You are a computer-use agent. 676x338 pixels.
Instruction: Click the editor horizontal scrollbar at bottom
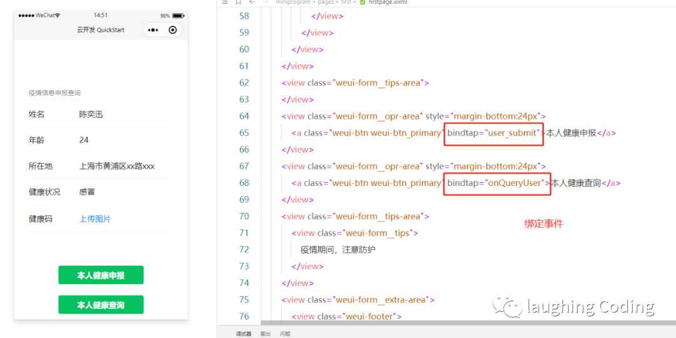(468, 322)
